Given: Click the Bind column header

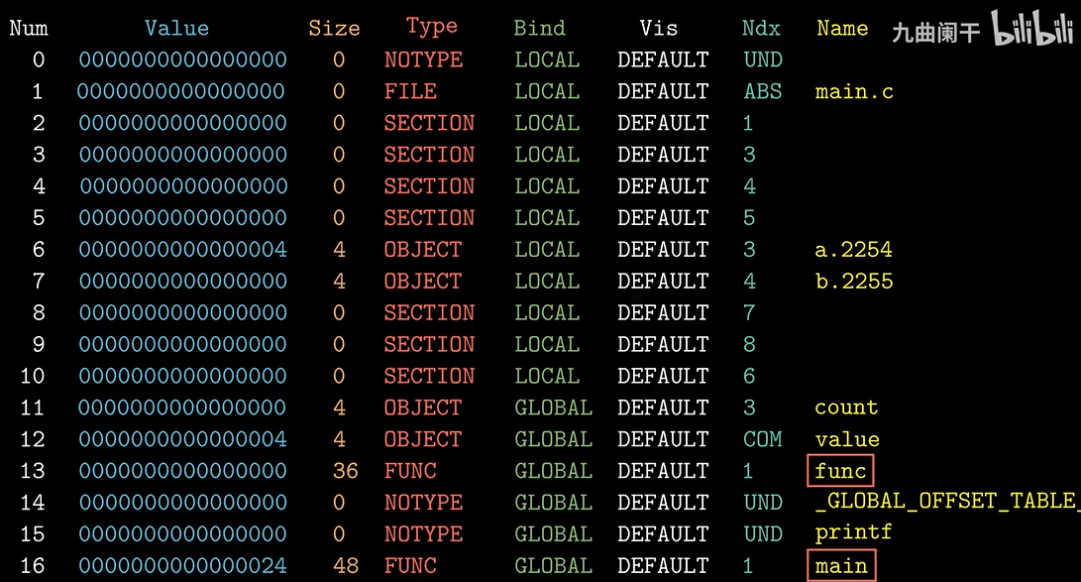Looking at the screenshot, I should tap(539, 28).
